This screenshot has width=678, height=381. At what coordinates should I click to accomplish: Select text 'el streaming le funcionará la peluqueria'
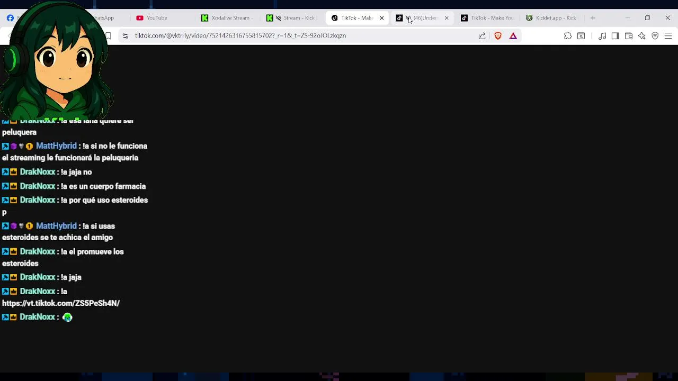coord(70,158)
